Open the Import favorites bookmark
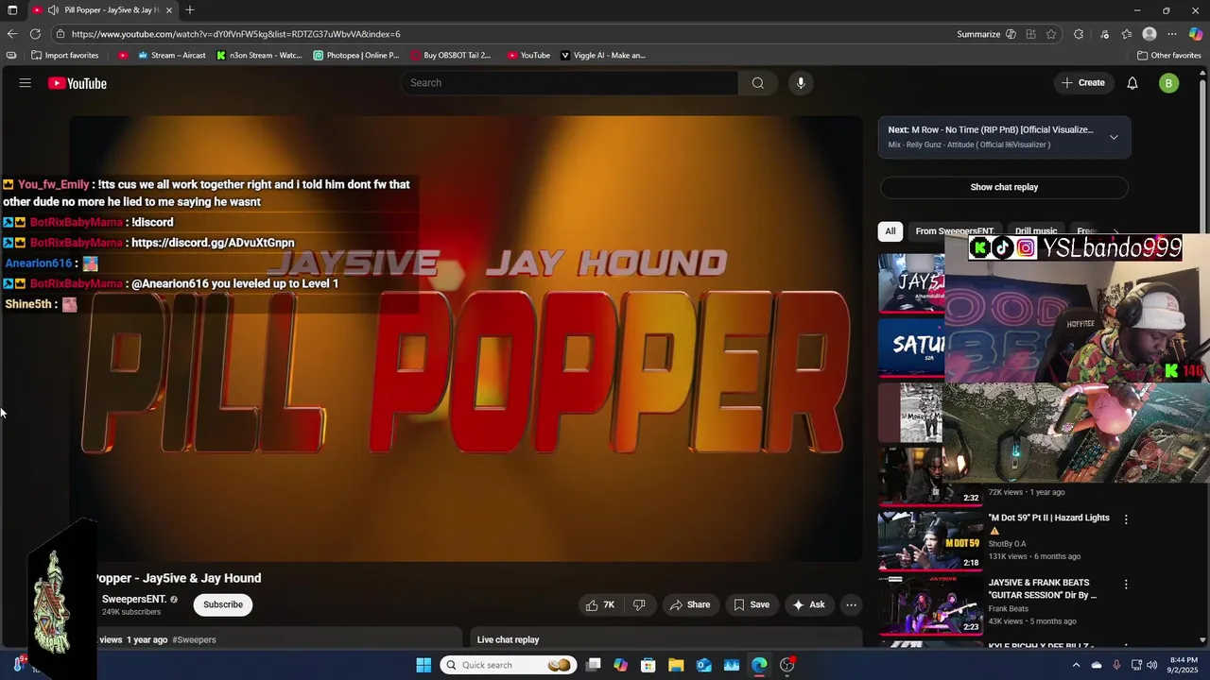The height and width of the screenshot is (680, 1210). (64, 55)
